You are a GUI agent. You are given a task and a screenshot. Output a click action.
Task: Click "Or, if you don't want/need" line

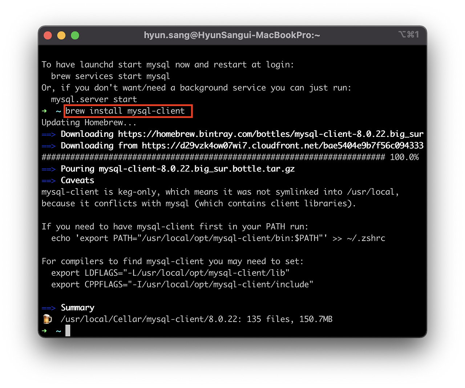point(197,88)
